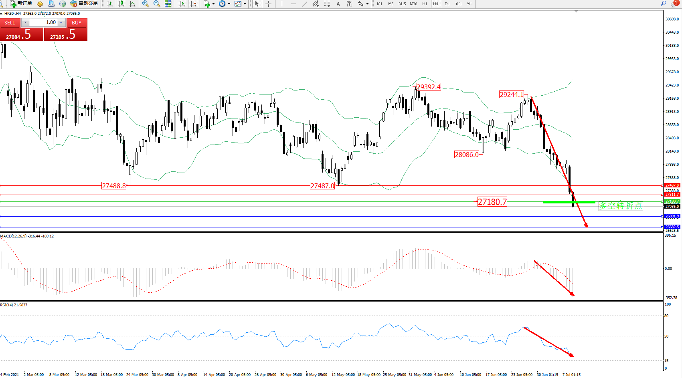Open the chart templates dropdown arrow
682x378 pixels.
pyautogui.click(x=245, y=4)
